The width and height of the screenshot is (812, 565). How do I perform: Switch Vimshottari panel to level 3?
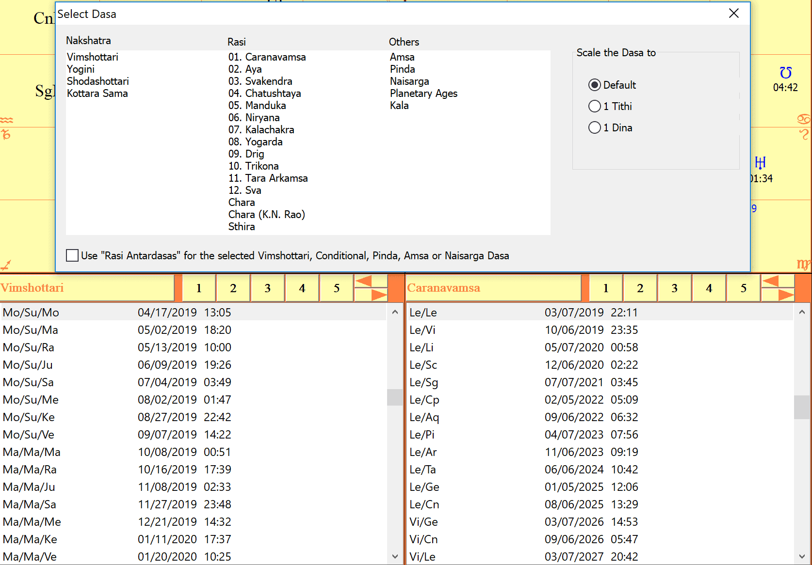(x=267, y=288)
